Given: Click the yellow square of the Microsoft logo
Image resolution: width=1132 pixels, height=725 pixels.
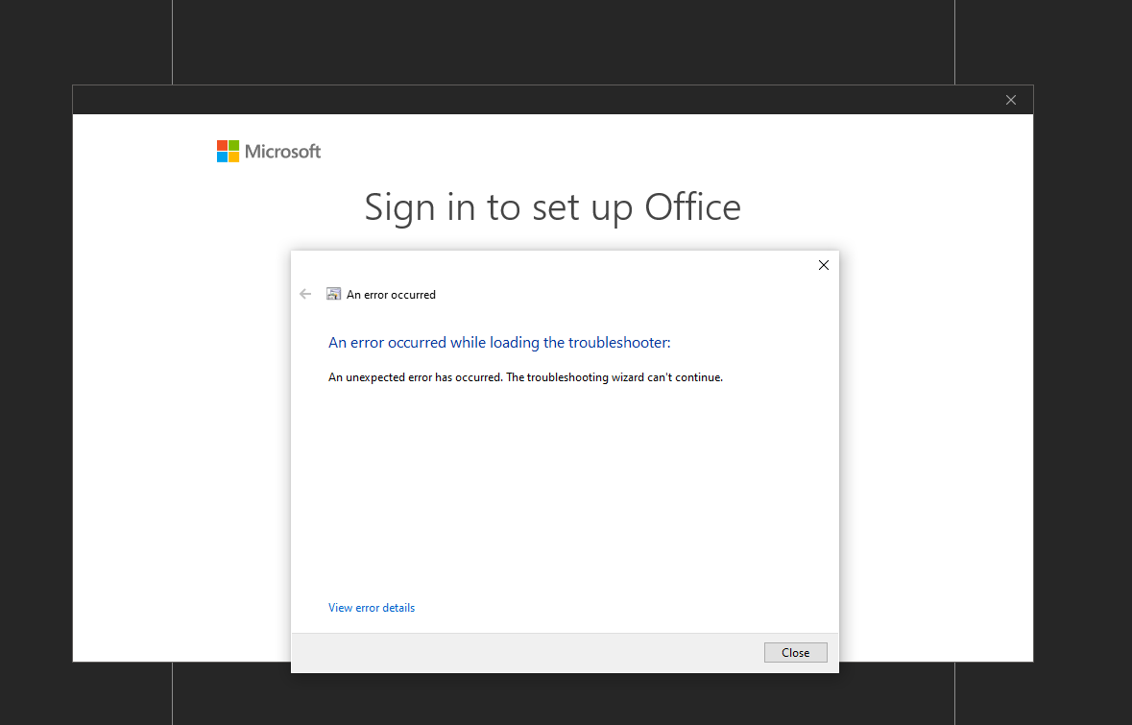Looking at the screenshot, I should click(x=233, y=157).
